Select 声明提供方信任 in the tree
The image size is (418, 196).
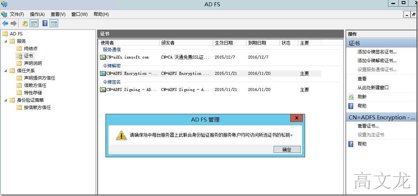coord(40,78)
